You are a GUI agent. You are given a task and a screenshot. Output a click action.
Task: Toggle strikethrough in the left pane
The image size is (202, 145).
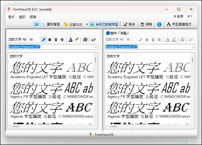tap(62, 40)
